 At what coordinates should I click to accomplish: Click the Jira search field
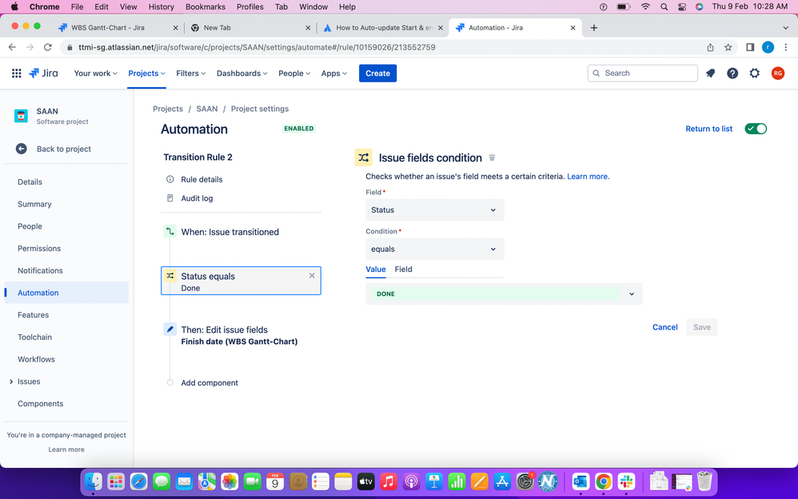(x=642, y=74)
